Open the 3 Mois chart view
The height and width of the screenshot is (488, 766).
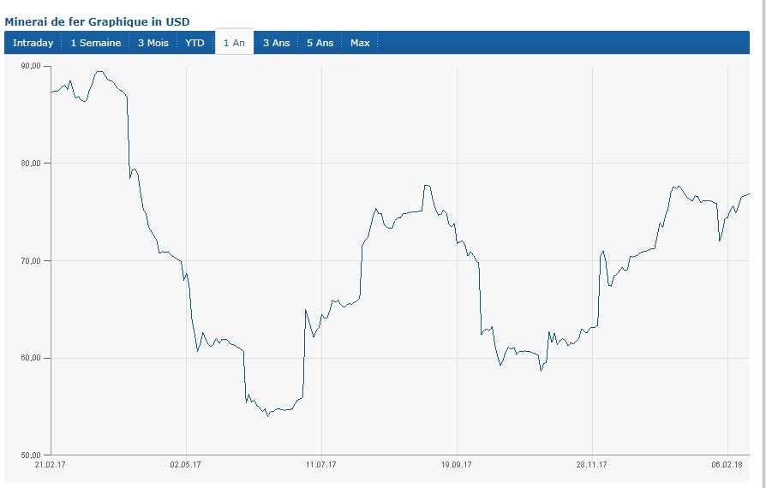coord(153,43)
